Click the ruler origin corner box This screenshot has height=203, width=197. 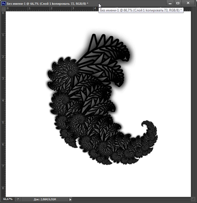tap(3, 9)
